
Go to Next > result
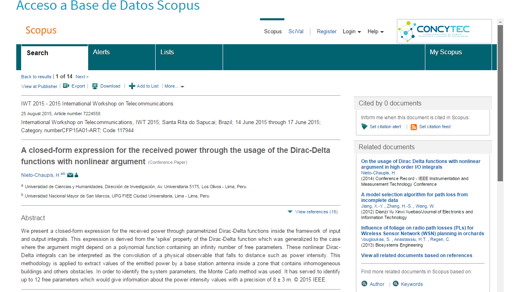(x=82, y=77)
